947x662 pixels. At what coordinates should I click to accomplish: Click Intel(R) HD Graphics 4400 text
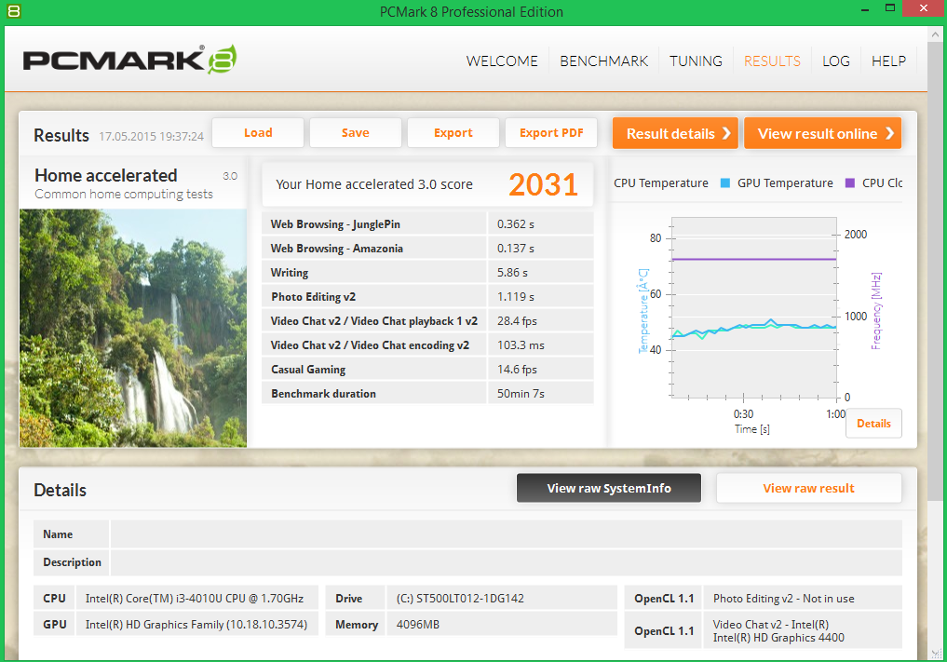click(778, 638)
